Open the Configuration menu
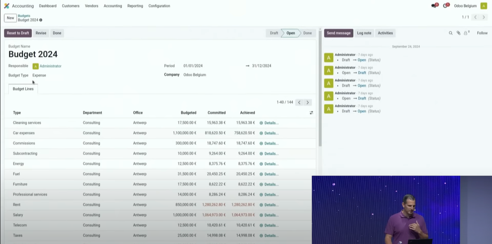This screenshot has width=492, height=244. 159,6
